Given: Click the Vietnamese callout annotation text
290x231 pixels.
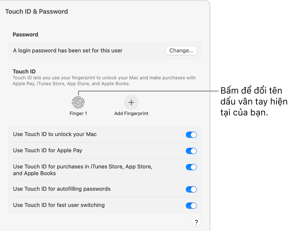Looking at the screenshot, I should [x=254, y=102].
